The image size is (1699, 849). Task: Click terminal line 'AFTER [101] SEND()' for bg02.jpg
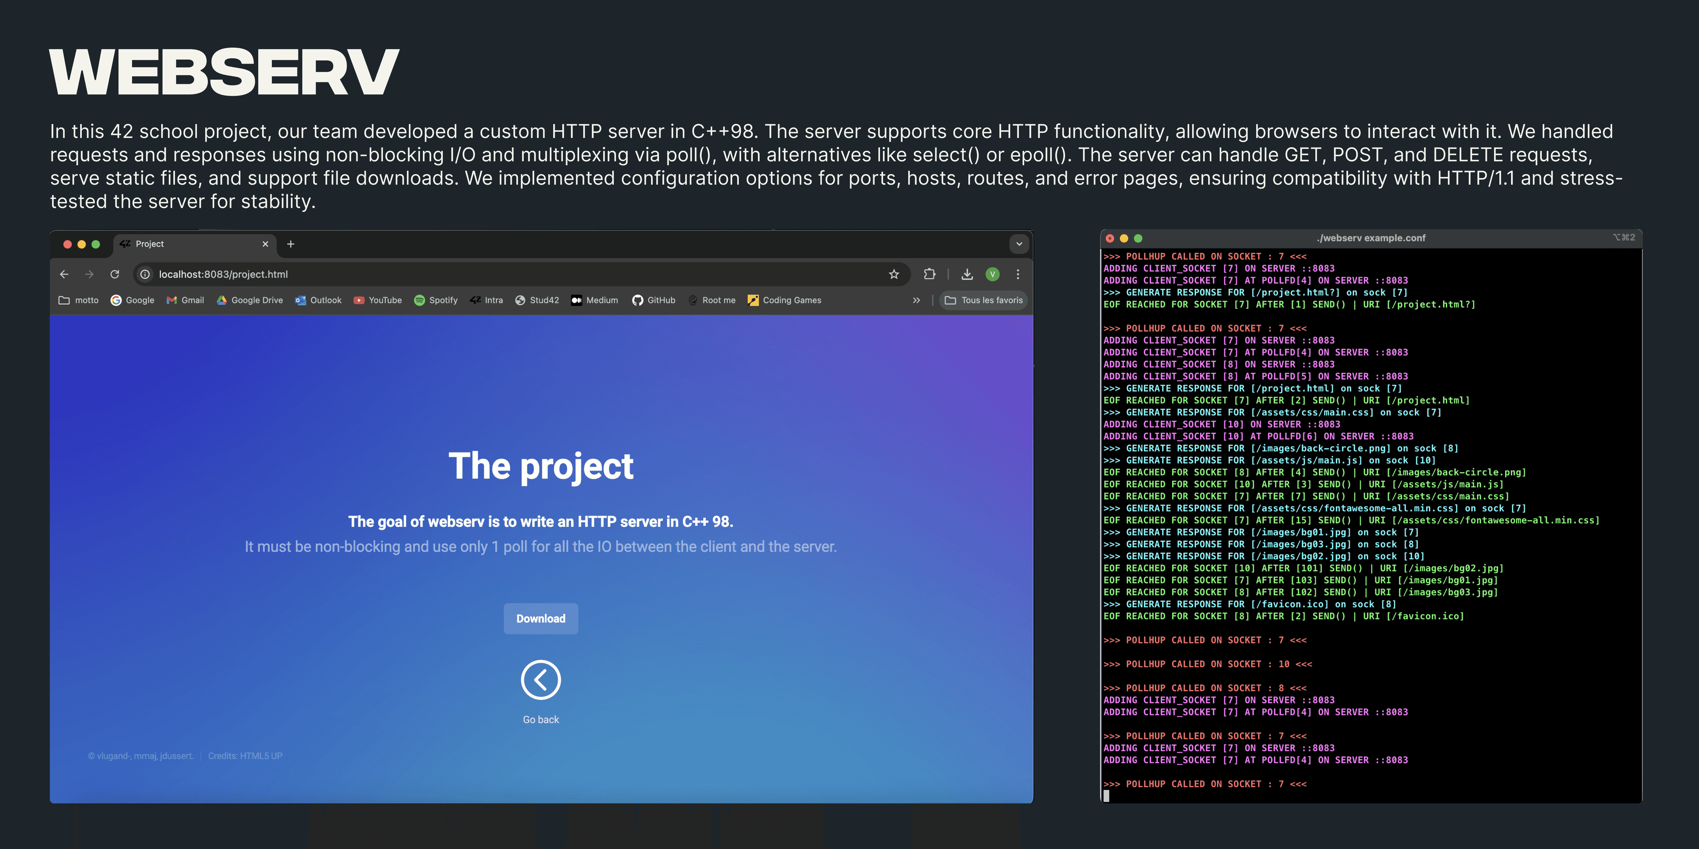(x=1303, y=568)
